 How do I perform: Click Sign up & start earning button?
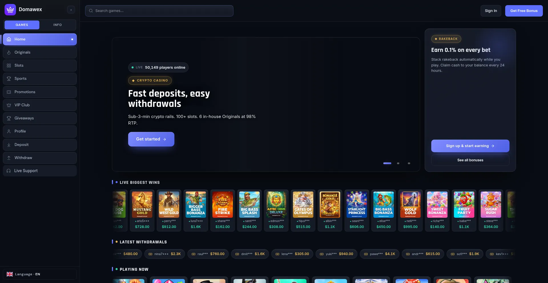pos(470,146)
